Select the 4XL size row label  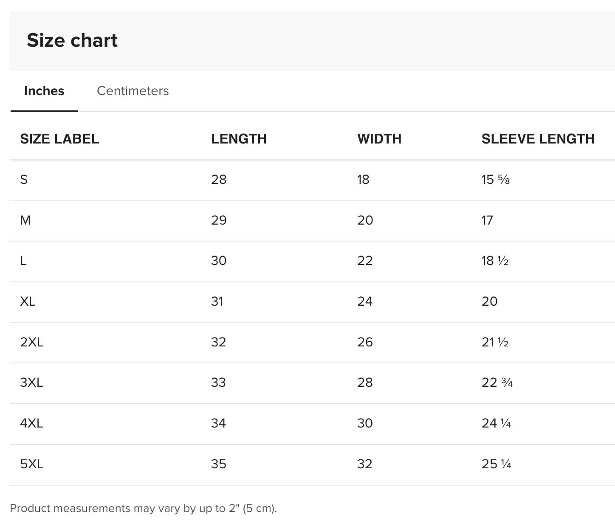click(31, 423)
